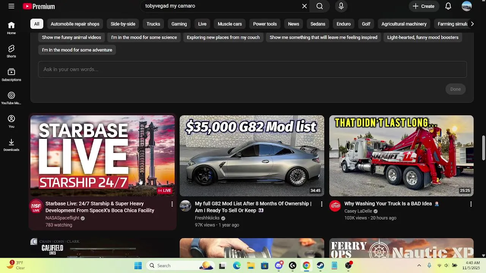Open Discord from the taskbar
The image size is (486, 273).
tap(279, 265)
